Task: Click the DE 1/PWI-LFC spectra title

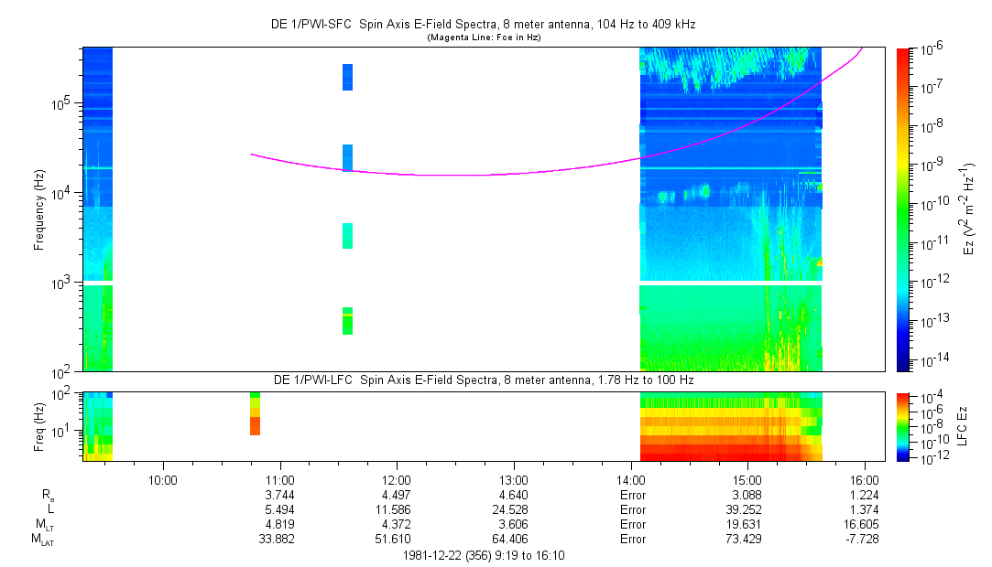Action: [x=484, y=380]
